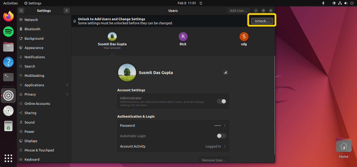The height and width of the screenshot is (167, 357).
Task: Click the Displays sidebar icon
Action: (x=21, y=141)
